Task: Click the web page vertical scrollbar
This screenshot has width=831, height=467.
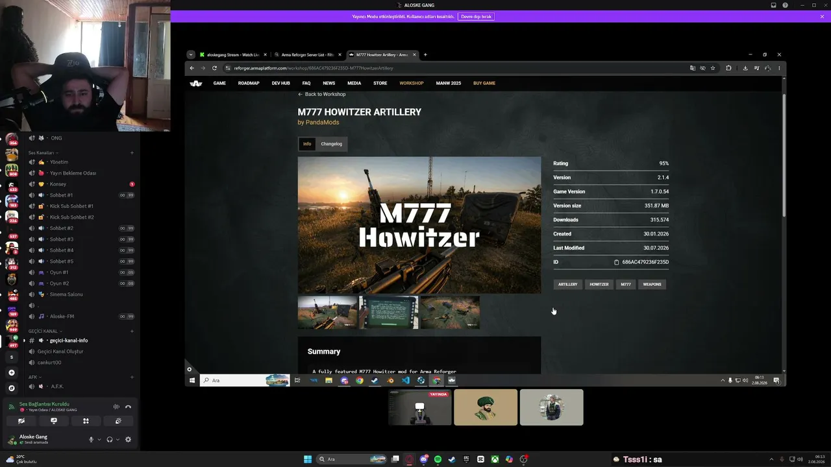Action: (784, 156)
